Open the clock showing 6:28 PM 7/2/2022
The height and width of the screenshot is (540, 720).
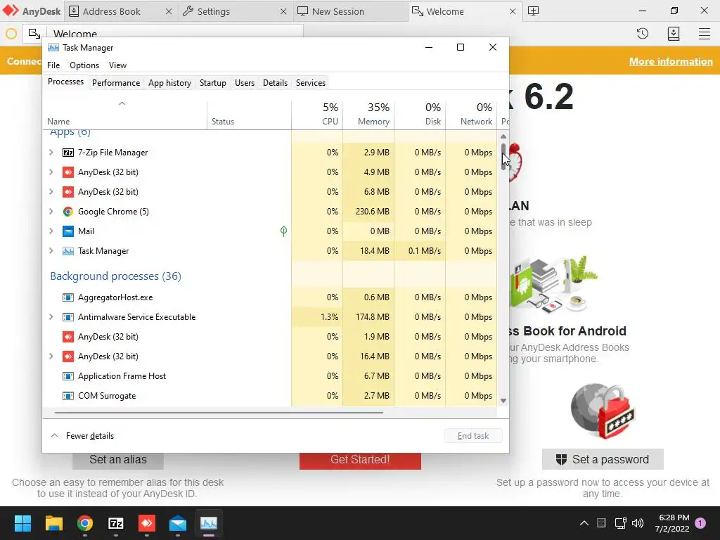(x=672, y=523)
